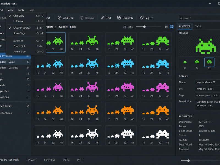Select the 16 size preview thumbnail in Inspector
Viewport: 220px width, 165px height.
pyautogui.click(x=185, y=62)
